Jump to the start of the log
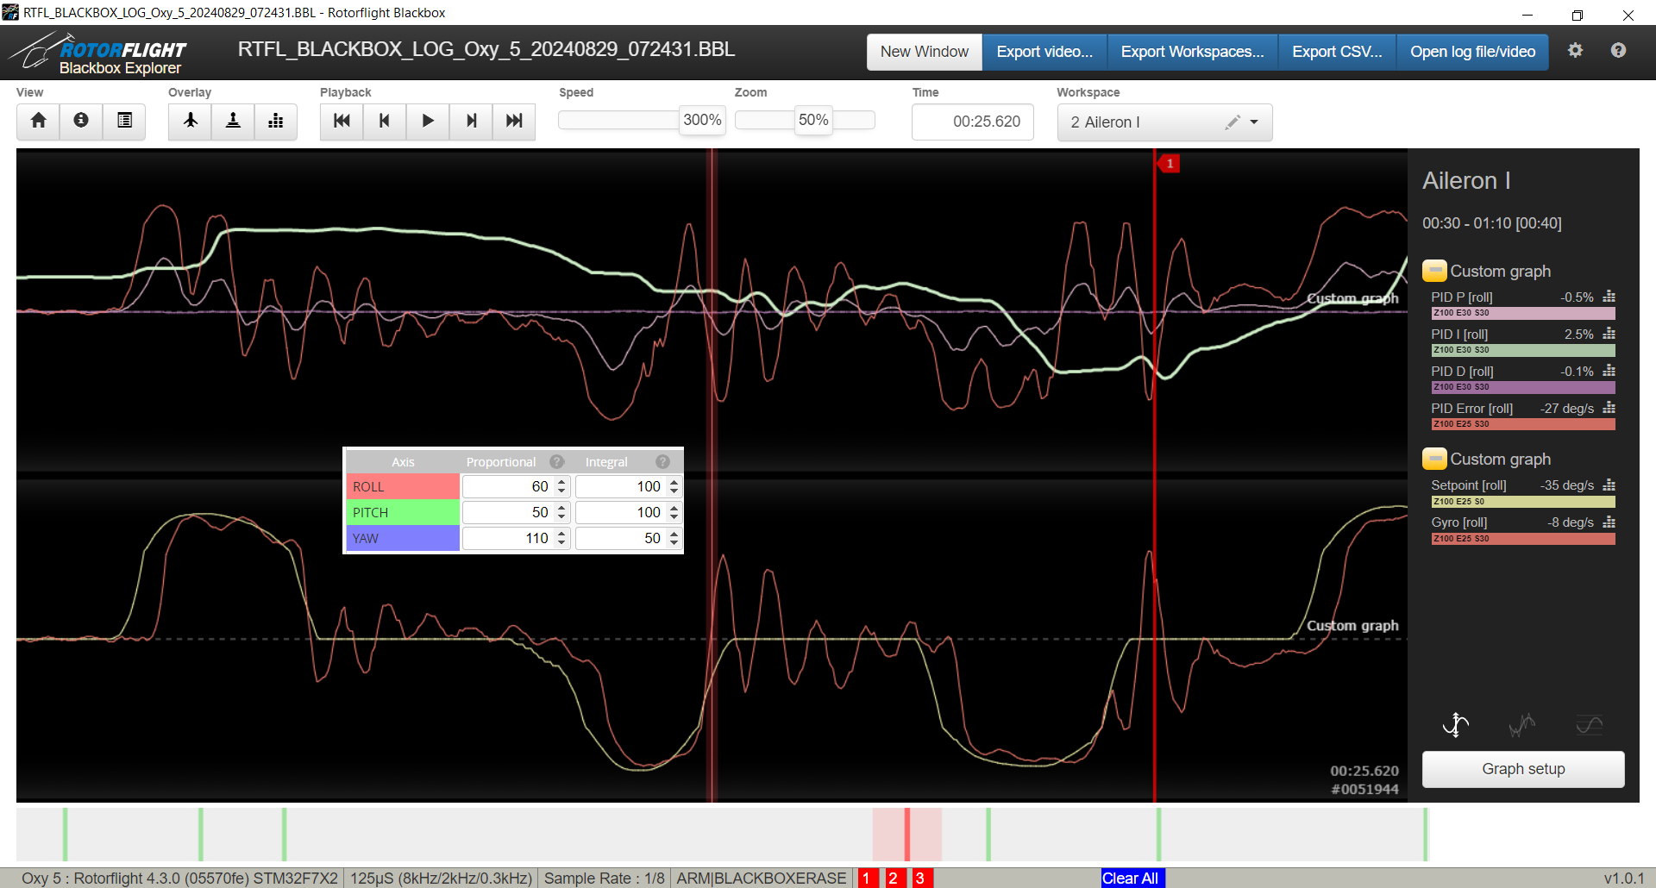This screenshot has width=1656, height=888. 342,121
